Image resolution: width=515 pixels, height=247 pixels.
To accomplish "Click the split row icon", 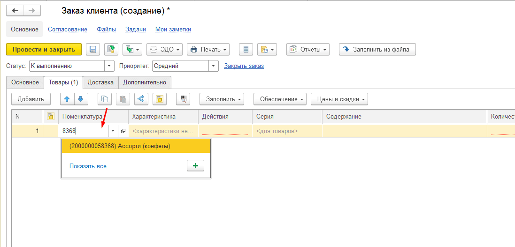I will pyautogui.click(x=142, y=99).
